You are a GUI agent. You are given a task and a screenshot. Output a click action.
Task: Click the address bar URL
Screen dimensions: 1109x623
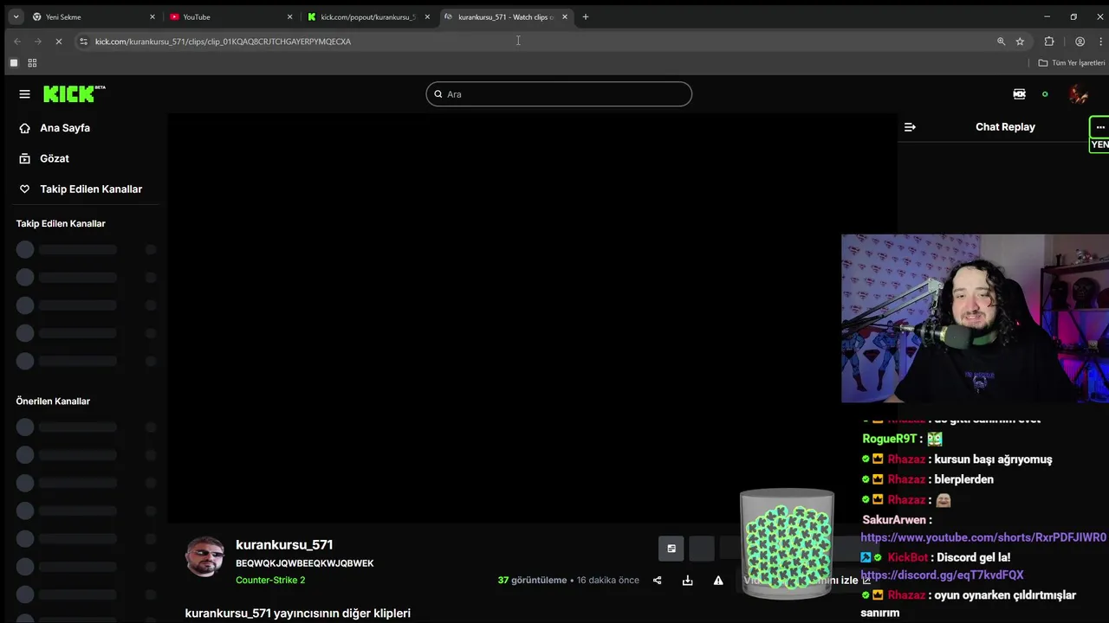(223, 42)
